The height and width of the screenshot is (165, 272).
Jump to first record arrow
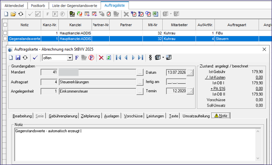pos(118,58)
